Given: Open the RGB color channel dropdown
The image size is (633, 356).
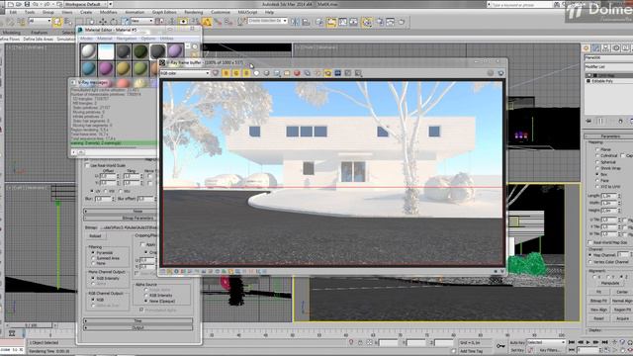Looking at the screenshot, I should pos(185,73).
